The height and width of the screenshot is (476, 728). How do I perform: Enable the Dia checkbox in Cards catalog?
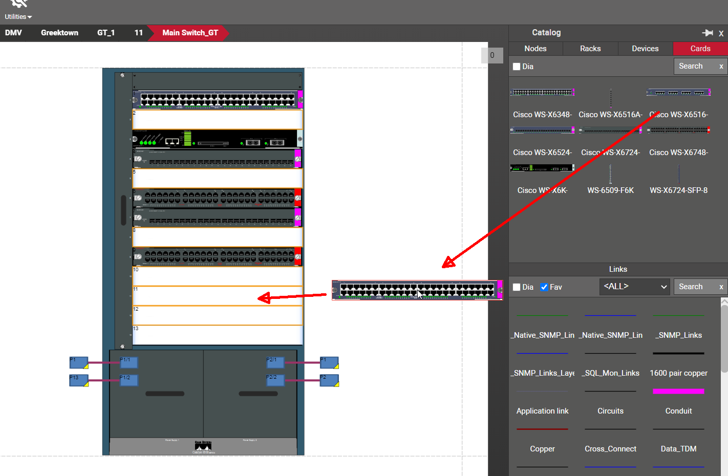(x=517, y=67)
